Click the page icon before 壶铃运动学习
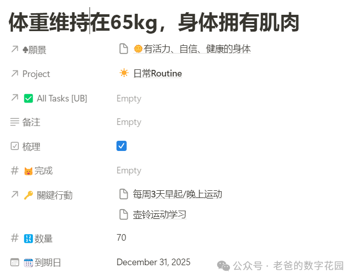 pos(123,215)
